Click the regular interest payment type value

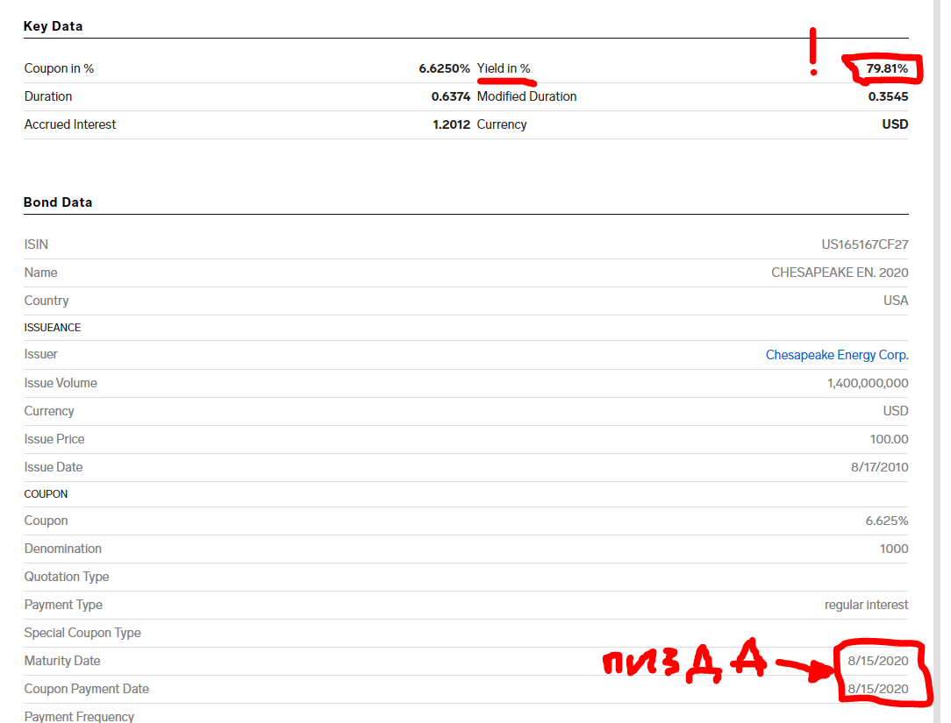pos(866,605)
